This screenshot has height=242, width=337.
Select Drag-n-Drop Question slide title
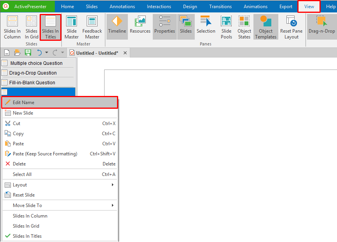(38, 73)
